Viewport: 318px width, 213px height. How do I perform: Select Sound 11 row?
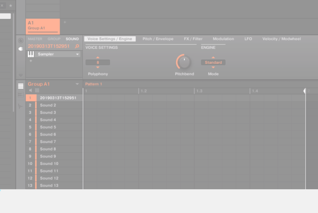(x=54, y=171)
